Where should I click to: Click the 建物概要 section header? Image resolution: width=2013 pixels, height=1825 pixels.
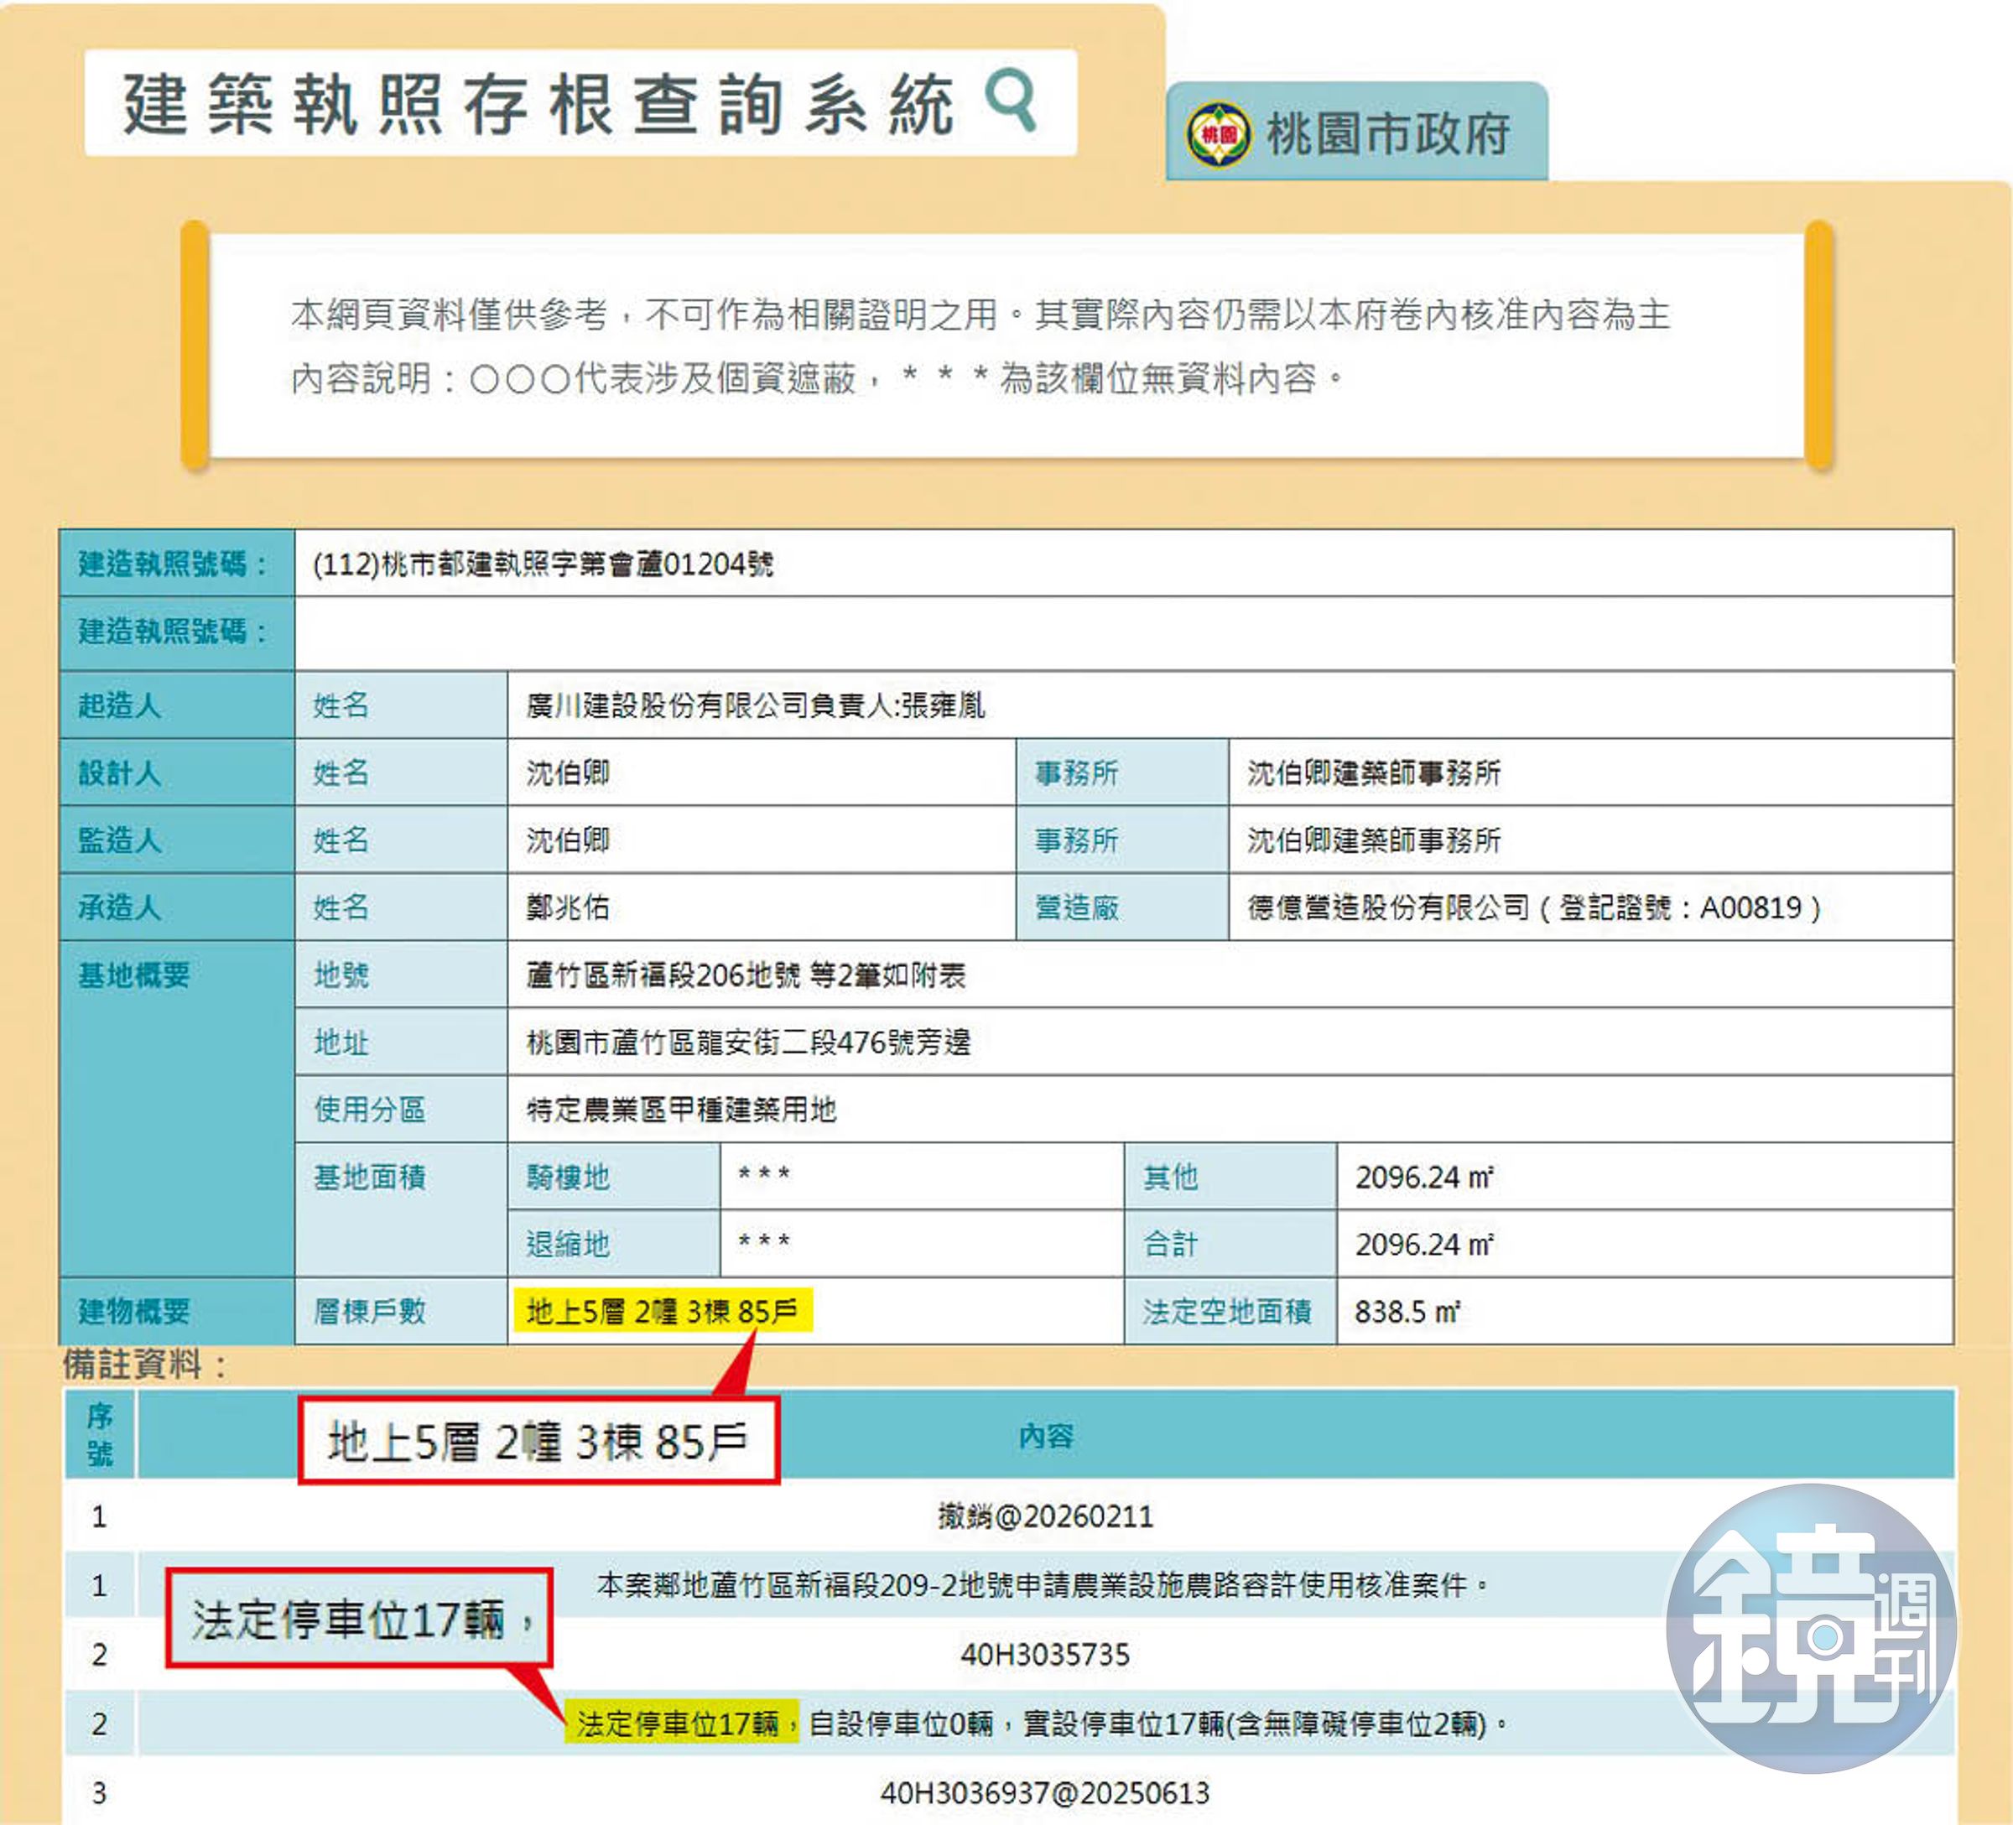pos(177,1311)
